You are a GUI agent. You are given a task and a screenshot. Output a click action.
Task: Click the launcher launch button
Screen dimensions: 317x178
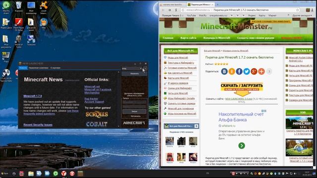(134, 111)
